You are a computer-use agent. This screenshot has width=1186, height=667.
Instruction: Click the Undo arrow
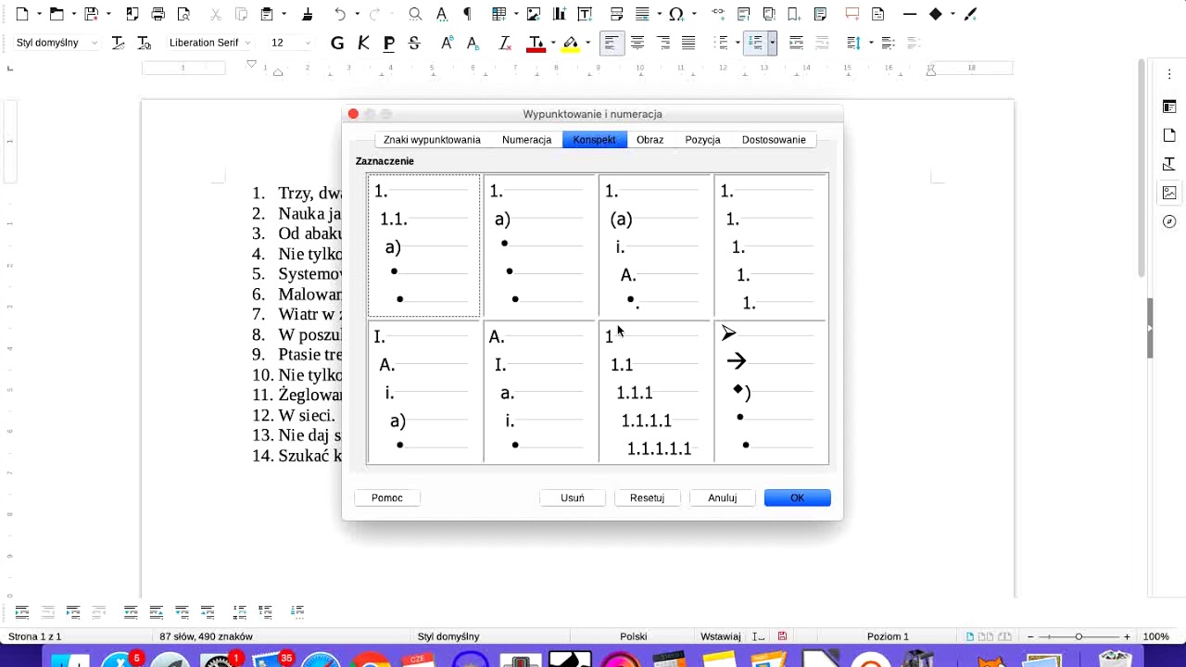tap(340, 14)
